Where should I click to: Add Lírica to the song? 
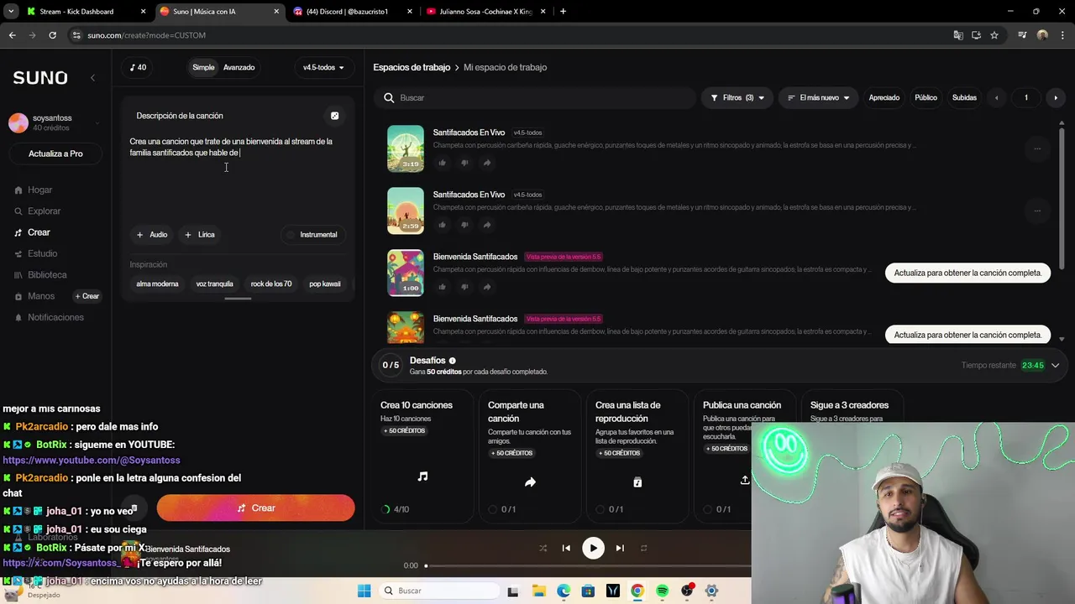(x=200, y=235)
